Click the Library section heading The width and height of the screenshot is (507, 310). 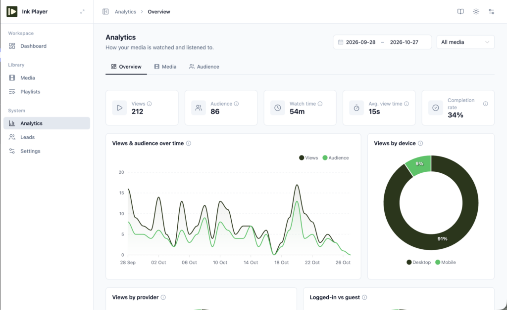click(x=16, y=65)
